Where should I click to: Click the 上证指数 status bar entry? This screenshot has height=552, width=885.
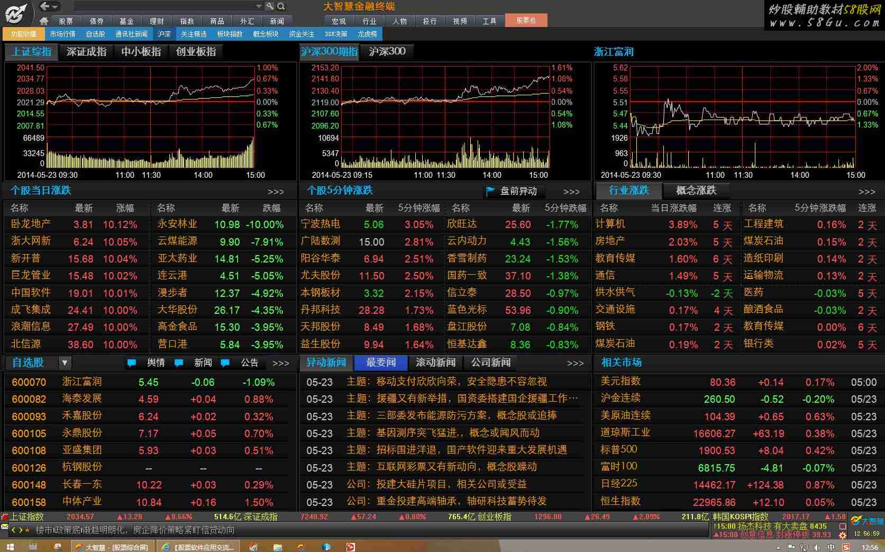tap(28, 517)
